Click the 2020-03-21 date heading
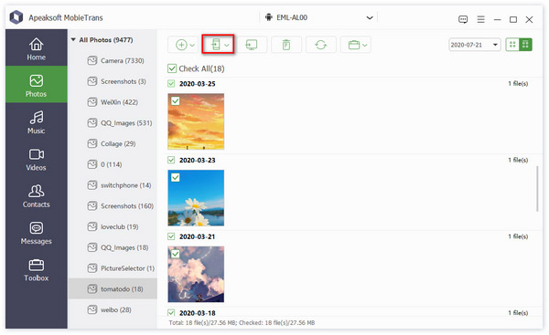 click(x=197, y=236)
